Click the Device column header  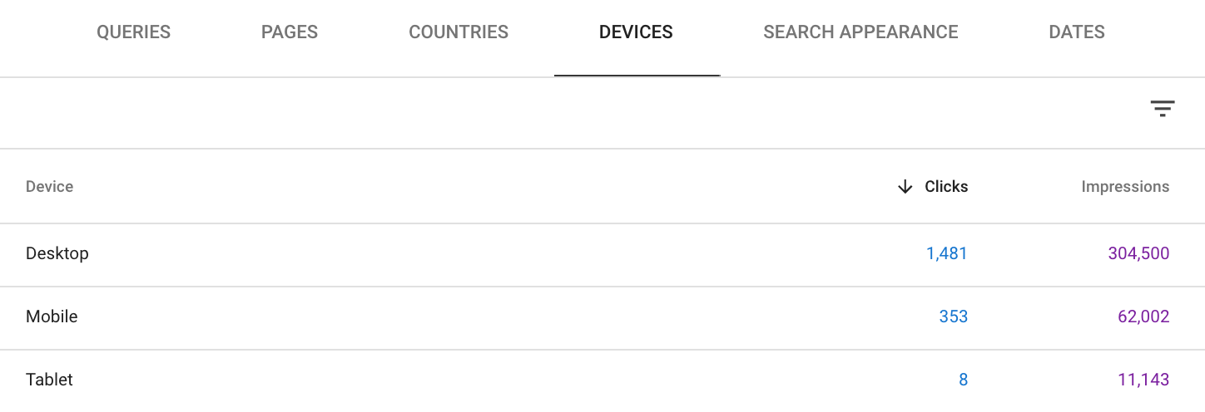click(49, 187)
